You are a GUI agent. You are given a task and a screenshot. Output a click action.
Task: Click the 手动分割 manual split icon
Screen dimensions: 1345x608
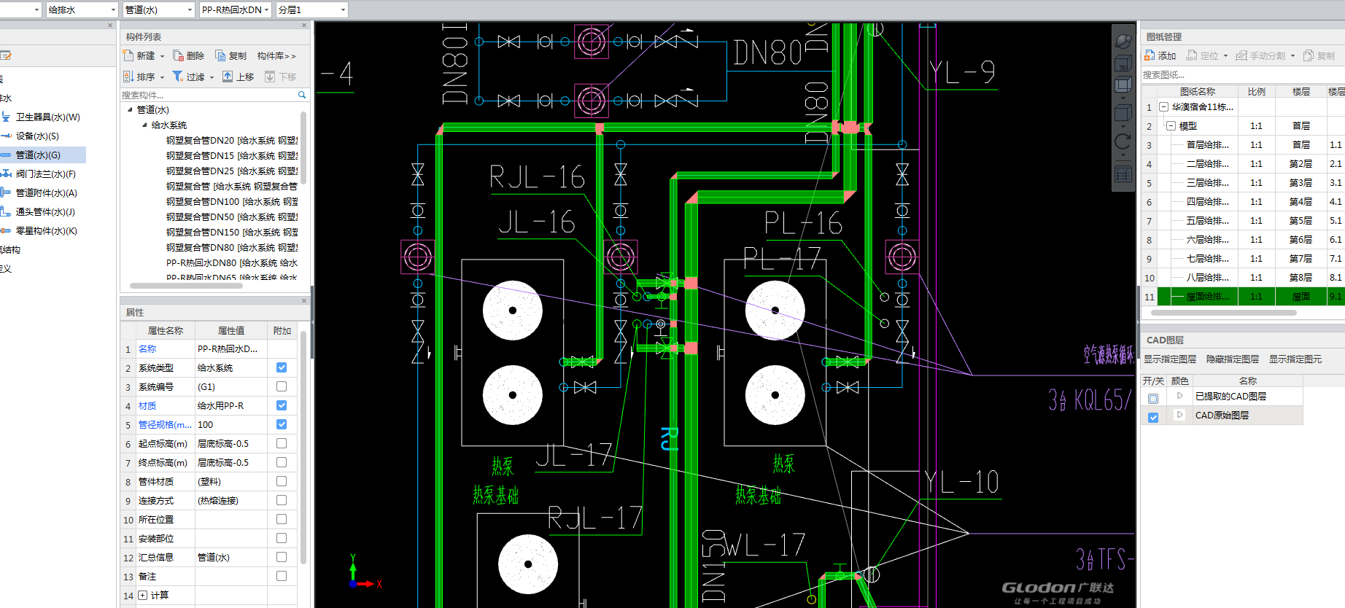point(1241,55)
